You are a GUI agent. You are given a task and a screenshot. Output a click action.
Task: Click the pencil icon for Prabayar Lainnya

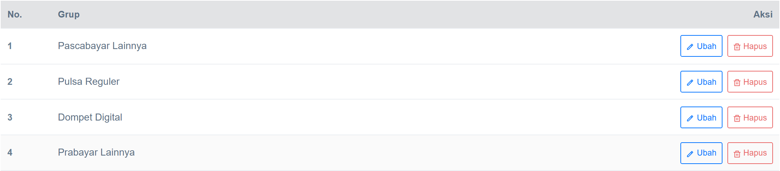click(690, 153)
